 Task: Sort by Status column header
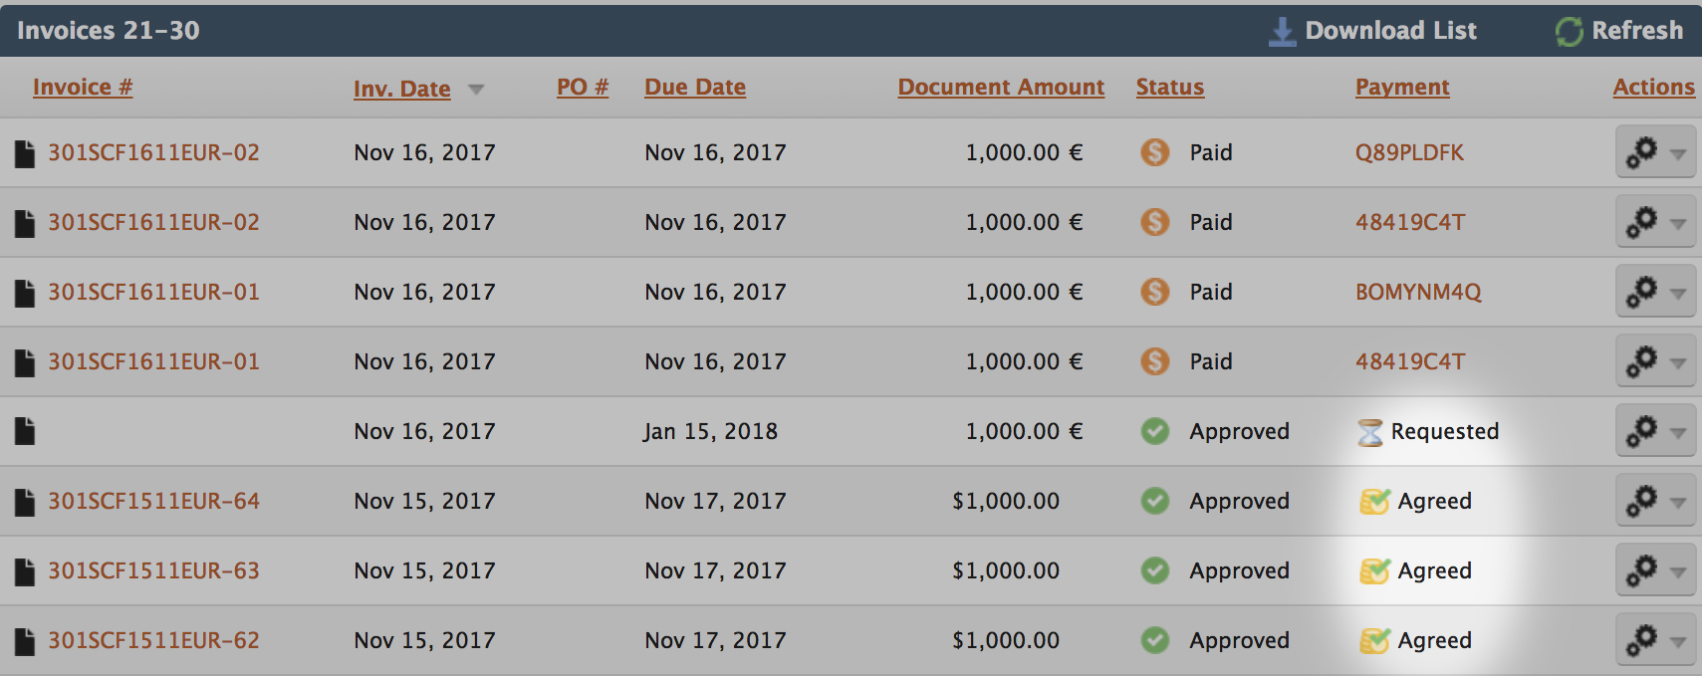[x=1169, y=88]
